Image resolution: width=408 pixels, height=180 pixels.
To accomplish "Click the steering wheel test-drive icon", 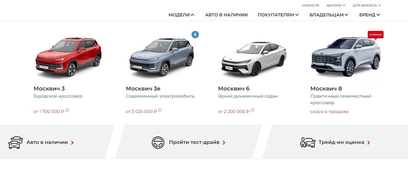I will (x=158, y=143).
